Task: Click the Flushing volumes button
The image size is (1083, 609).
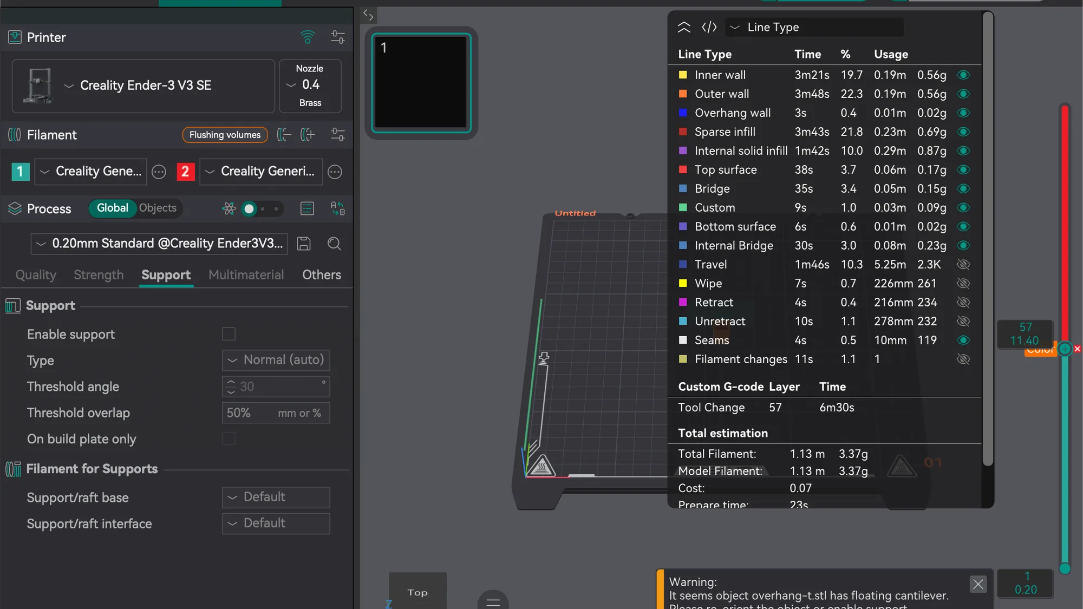Action: pyautogui.click(x=225, y=135)
